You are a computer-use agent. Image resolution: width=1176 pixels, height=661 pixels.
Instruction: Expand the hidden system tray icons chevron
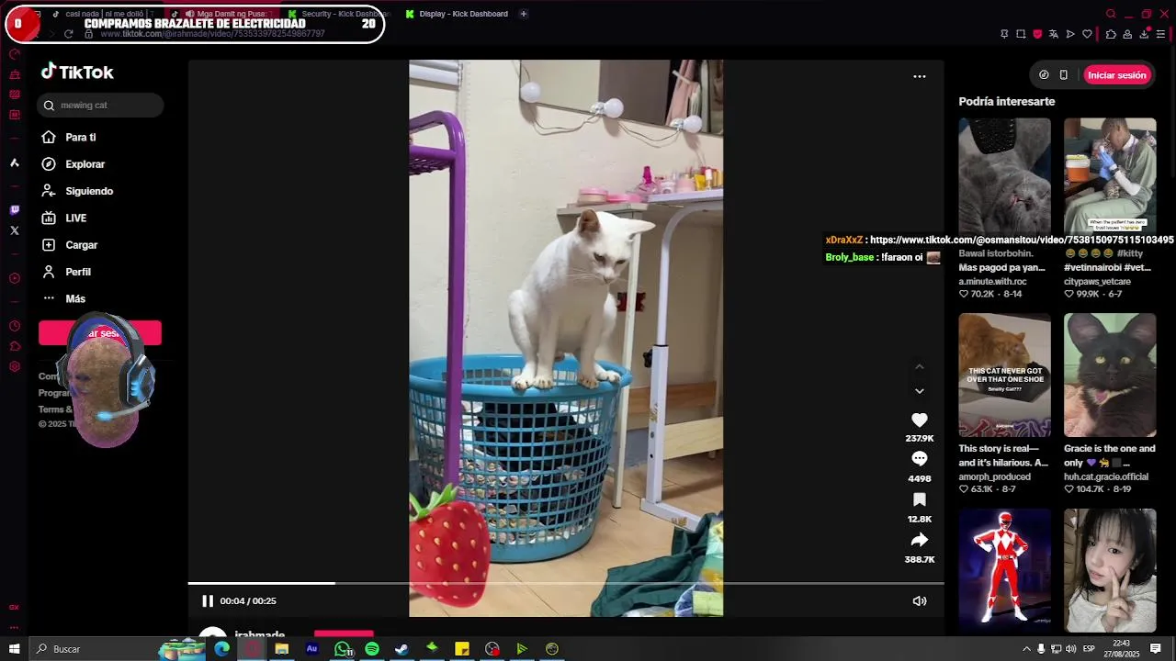tap(1026, 649)
